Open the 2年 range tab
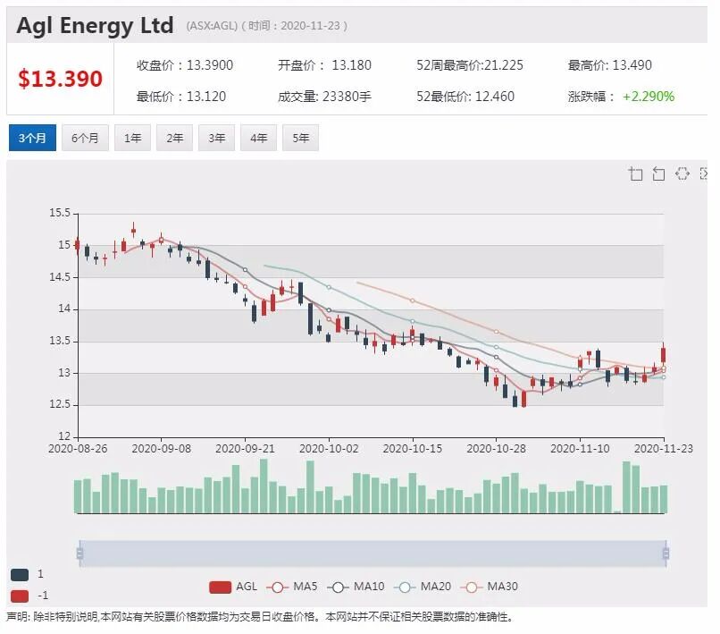720x634 pixels. (x=174, y=138)
